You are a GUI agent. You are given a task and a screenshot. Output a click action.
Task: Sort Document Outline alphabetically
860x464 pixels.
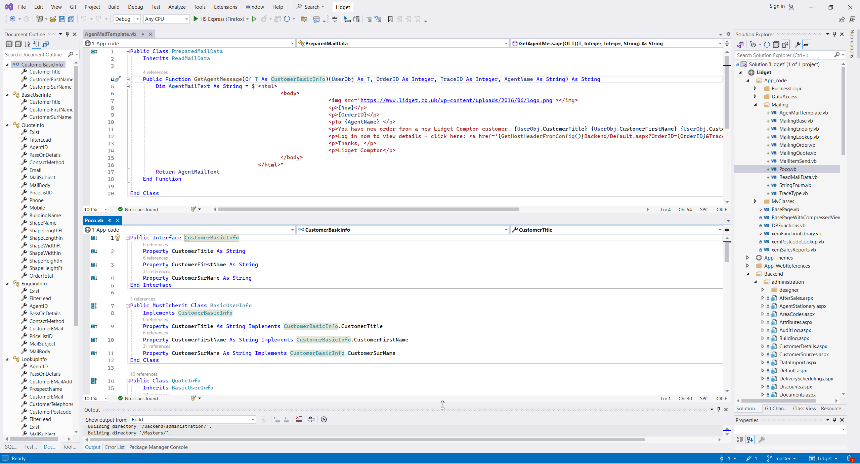(x=27, y=44)
